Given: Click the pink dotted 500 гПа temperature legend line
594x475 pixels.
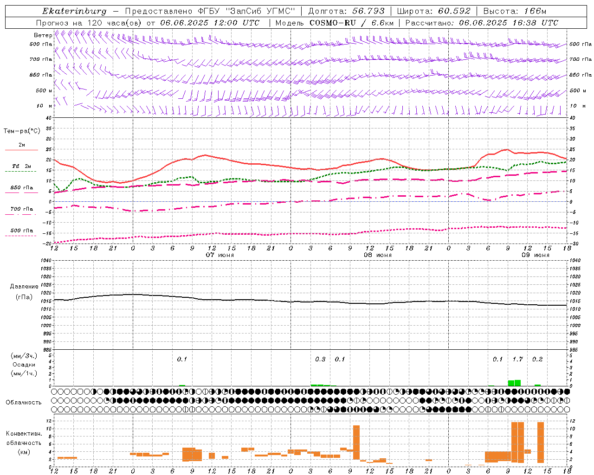Looking at the screenshot, I should 20,236.
